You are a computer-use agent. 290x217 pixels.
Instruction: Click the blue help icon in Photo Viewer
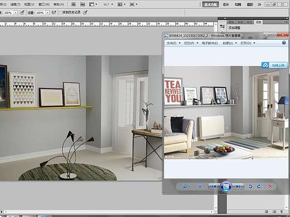pos(284,43)
